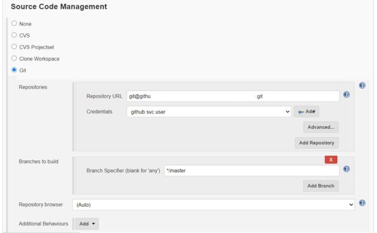
Task: Click the Advanced... button
Action: [x=321, y=127]
